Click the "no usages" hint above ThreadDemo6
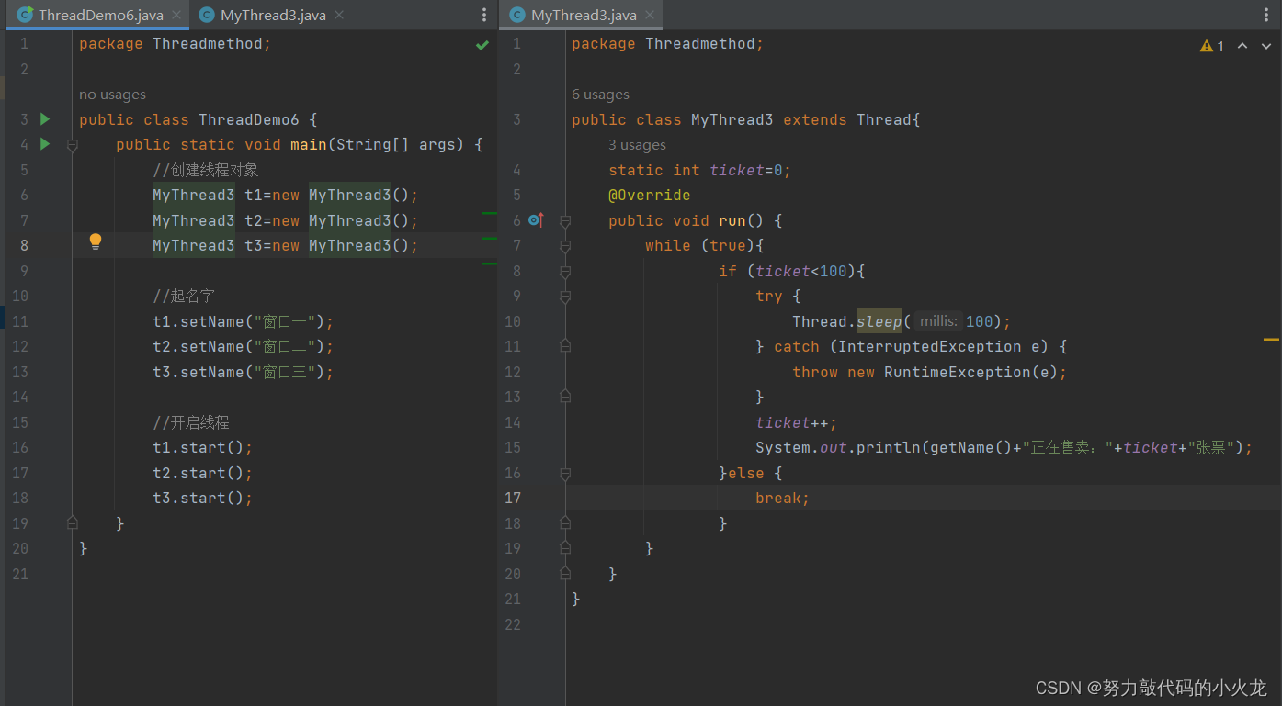 point(112,95)
